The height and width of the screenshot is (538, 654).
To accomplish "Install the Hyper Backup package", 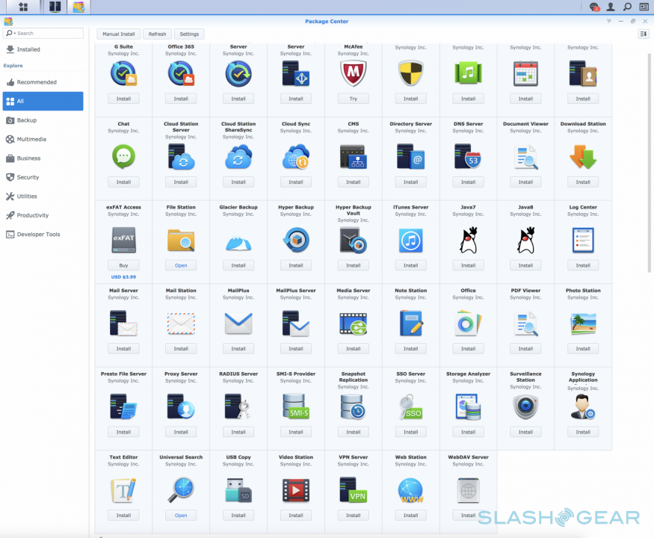I will tap(295, 265).
